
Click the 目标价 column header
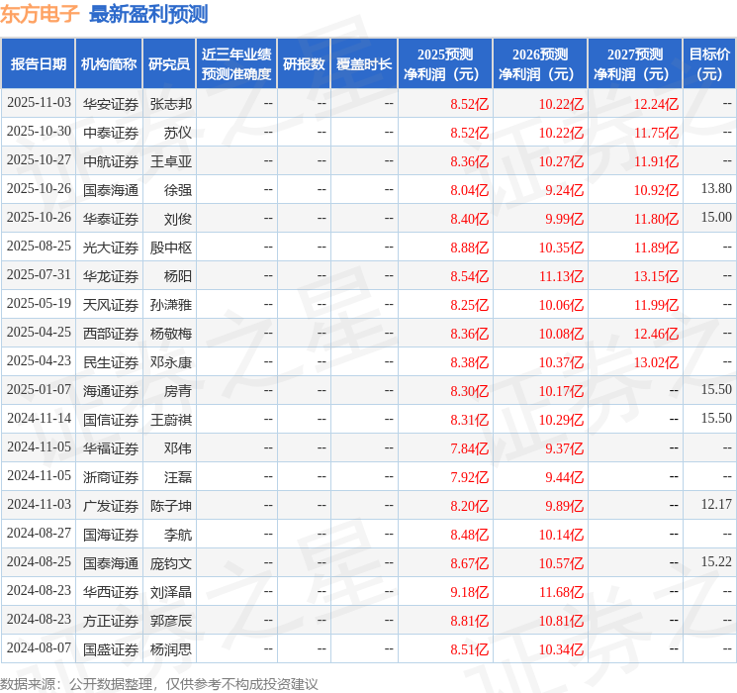click(709, 63)
